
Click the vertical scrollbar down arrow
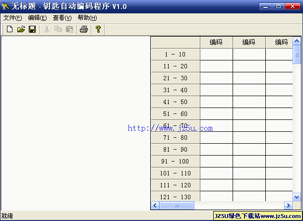coord(297,197)
